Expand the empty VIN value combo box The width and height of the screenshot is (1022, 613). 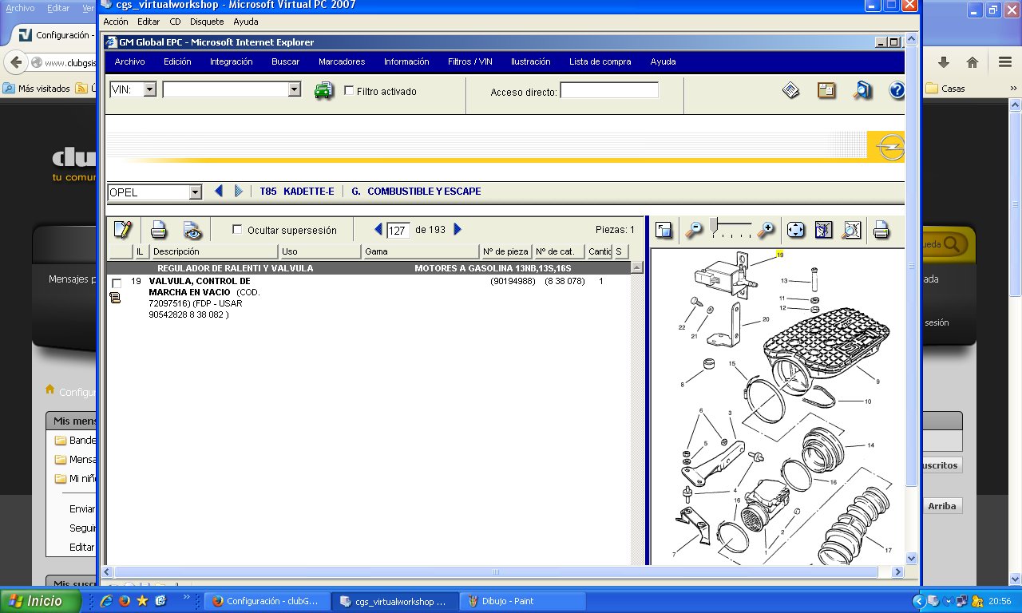294,90
